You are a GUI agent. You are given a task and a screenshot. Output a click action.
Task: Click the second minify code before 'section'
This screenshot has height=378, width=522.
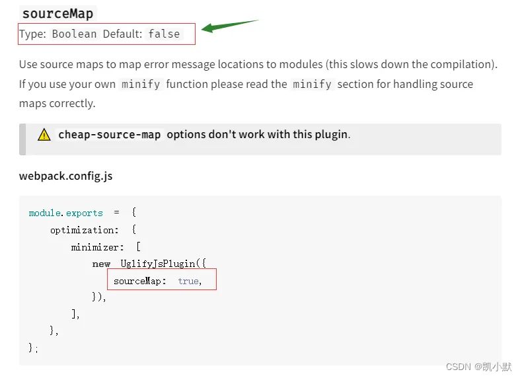[312, 85]
